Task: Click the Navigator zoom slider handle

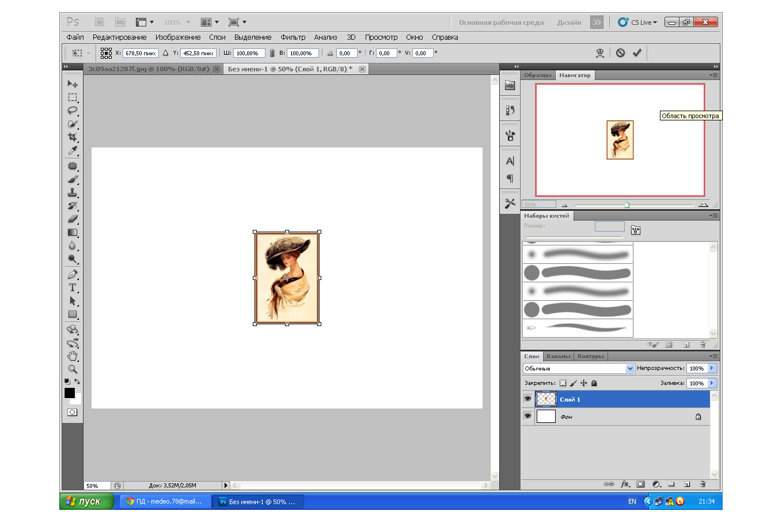Action: (x=627, y=205)
